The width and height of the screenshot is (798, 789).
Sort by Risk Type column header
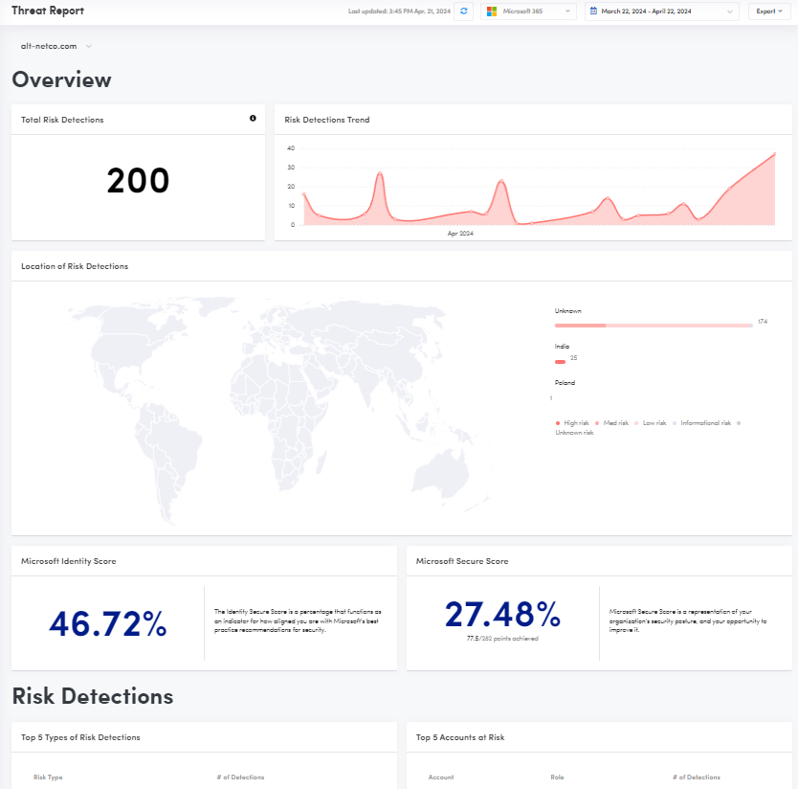pos(48,778)
